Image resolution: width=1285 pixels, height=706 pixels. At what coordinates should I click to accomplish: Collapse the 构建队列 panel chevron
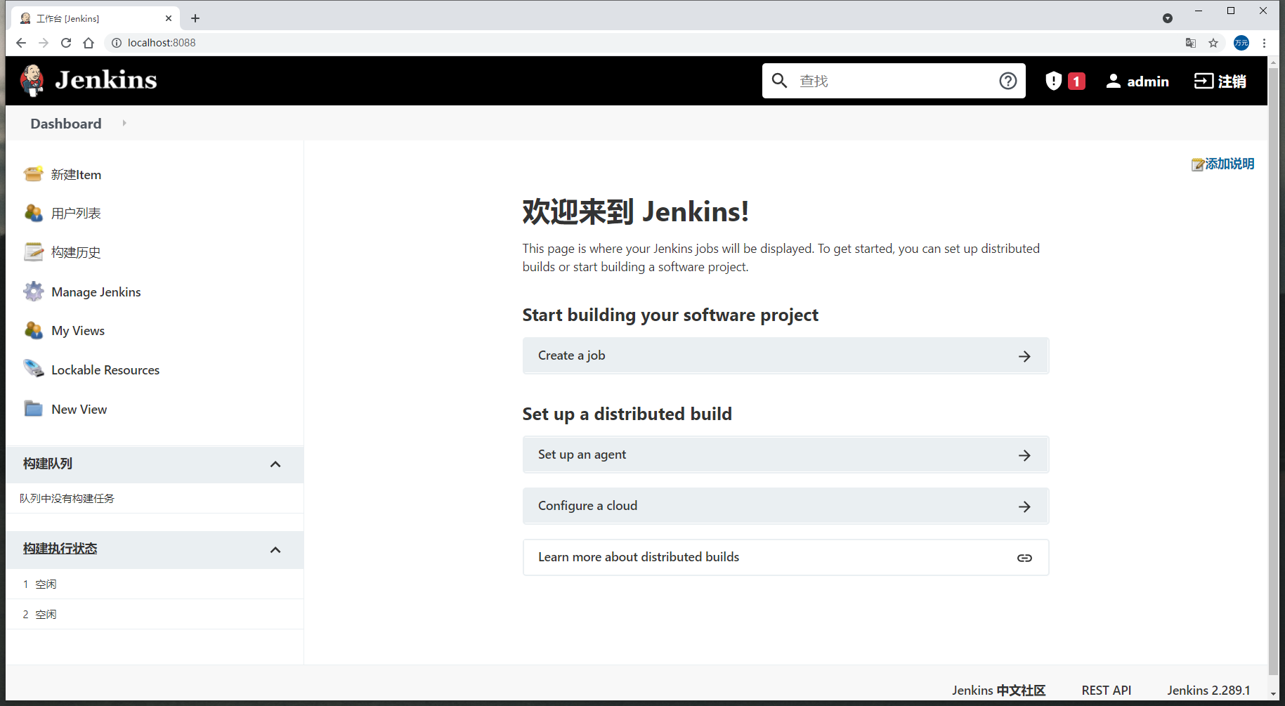pyautogui.click(x=275, y=464)
